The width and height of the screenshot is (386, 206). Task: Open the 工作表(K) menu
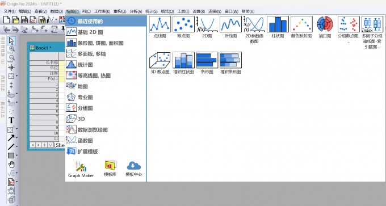click(x=102, y=11)
